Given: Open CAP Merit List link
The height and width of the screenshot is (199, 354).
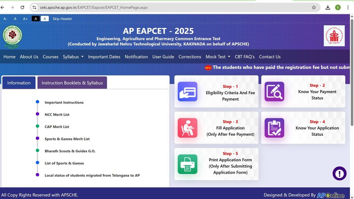Looking at the screenshot, I should tap(57, 127).
